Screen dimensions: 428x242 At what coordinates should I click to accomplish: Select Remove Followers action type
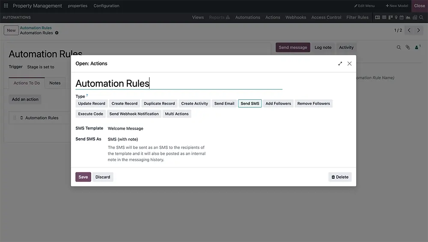coord(314,103)
